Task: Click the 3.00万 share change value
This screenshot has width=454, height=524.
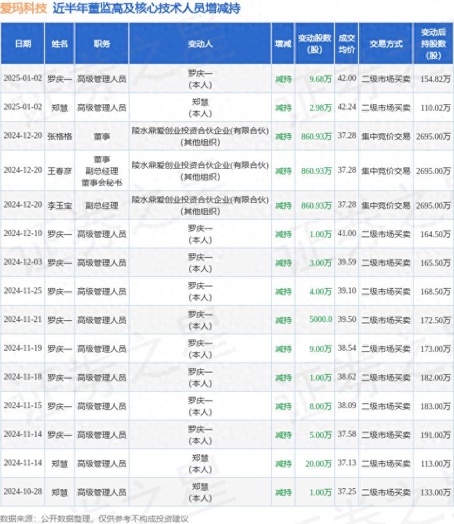Action: pyautogui.click(x=320, y=263)
